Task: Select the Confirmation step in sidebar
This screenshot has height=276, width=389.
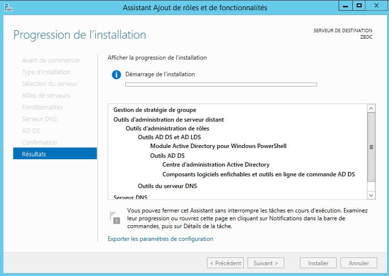Action: coord(40,143)
